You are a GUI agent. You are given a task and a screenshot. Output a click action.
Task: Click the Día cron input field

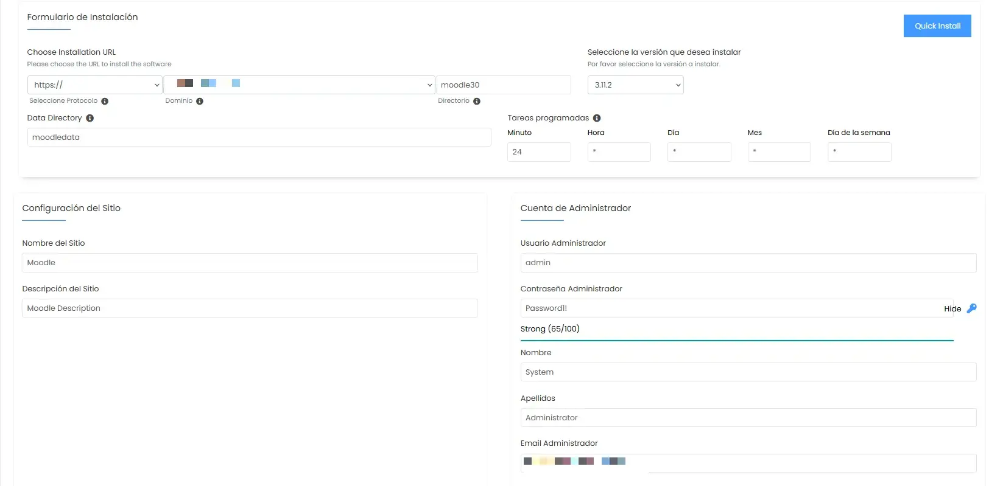[699, 151]
